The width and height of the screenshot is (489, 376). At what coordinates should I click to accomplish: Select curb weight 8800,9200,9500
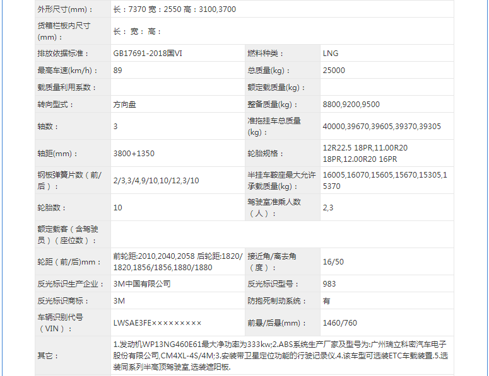click(x=351, y=105)
